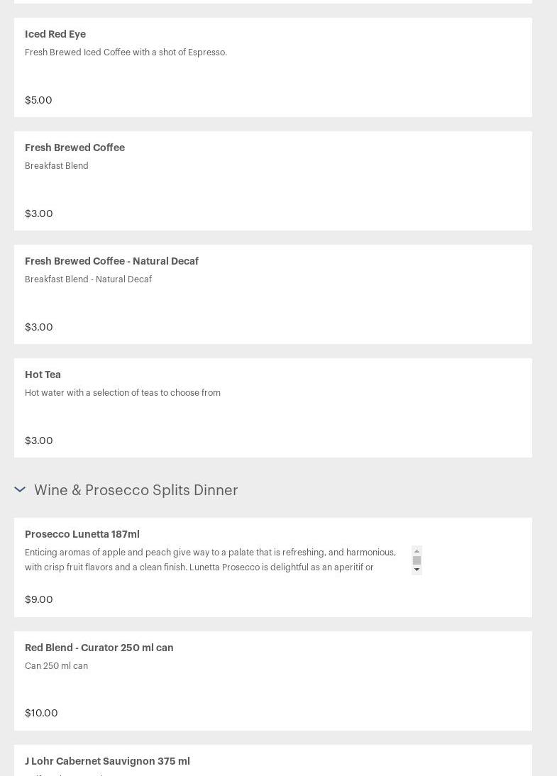Click the Wine & Prosecco Splits Dinner heading
This screenshot has height=776, width=557.
click(136, 490)
